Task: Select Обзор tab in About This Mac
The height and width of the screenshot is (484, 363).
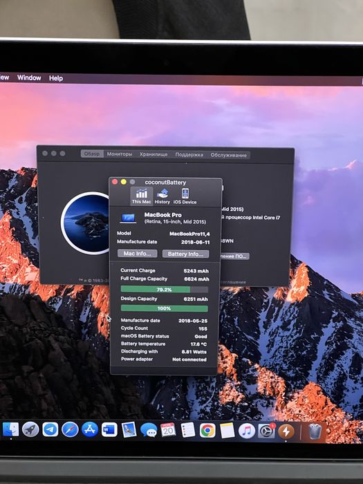Action: [x=92, y=153]
